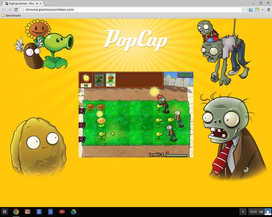The width and height of the screenshot is (272, 217).
Task: Switch to the PopCap Games tab
Action: [x=22, y=4]
